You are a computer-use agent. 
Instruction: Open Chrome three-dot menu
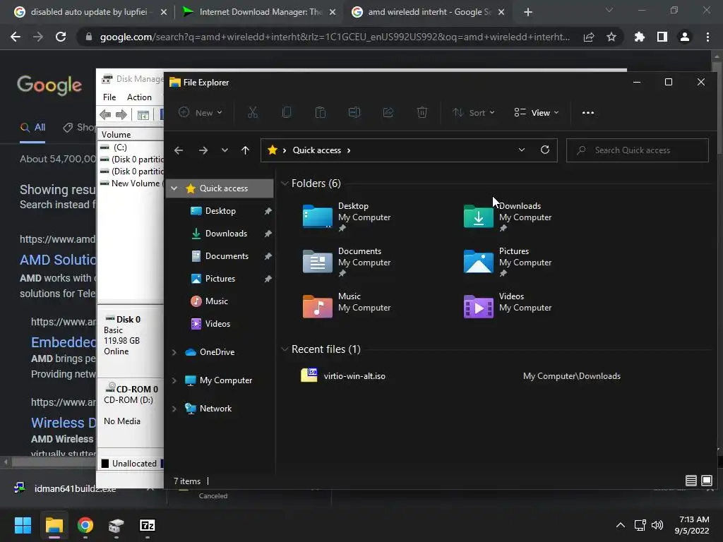click(707, 37)
